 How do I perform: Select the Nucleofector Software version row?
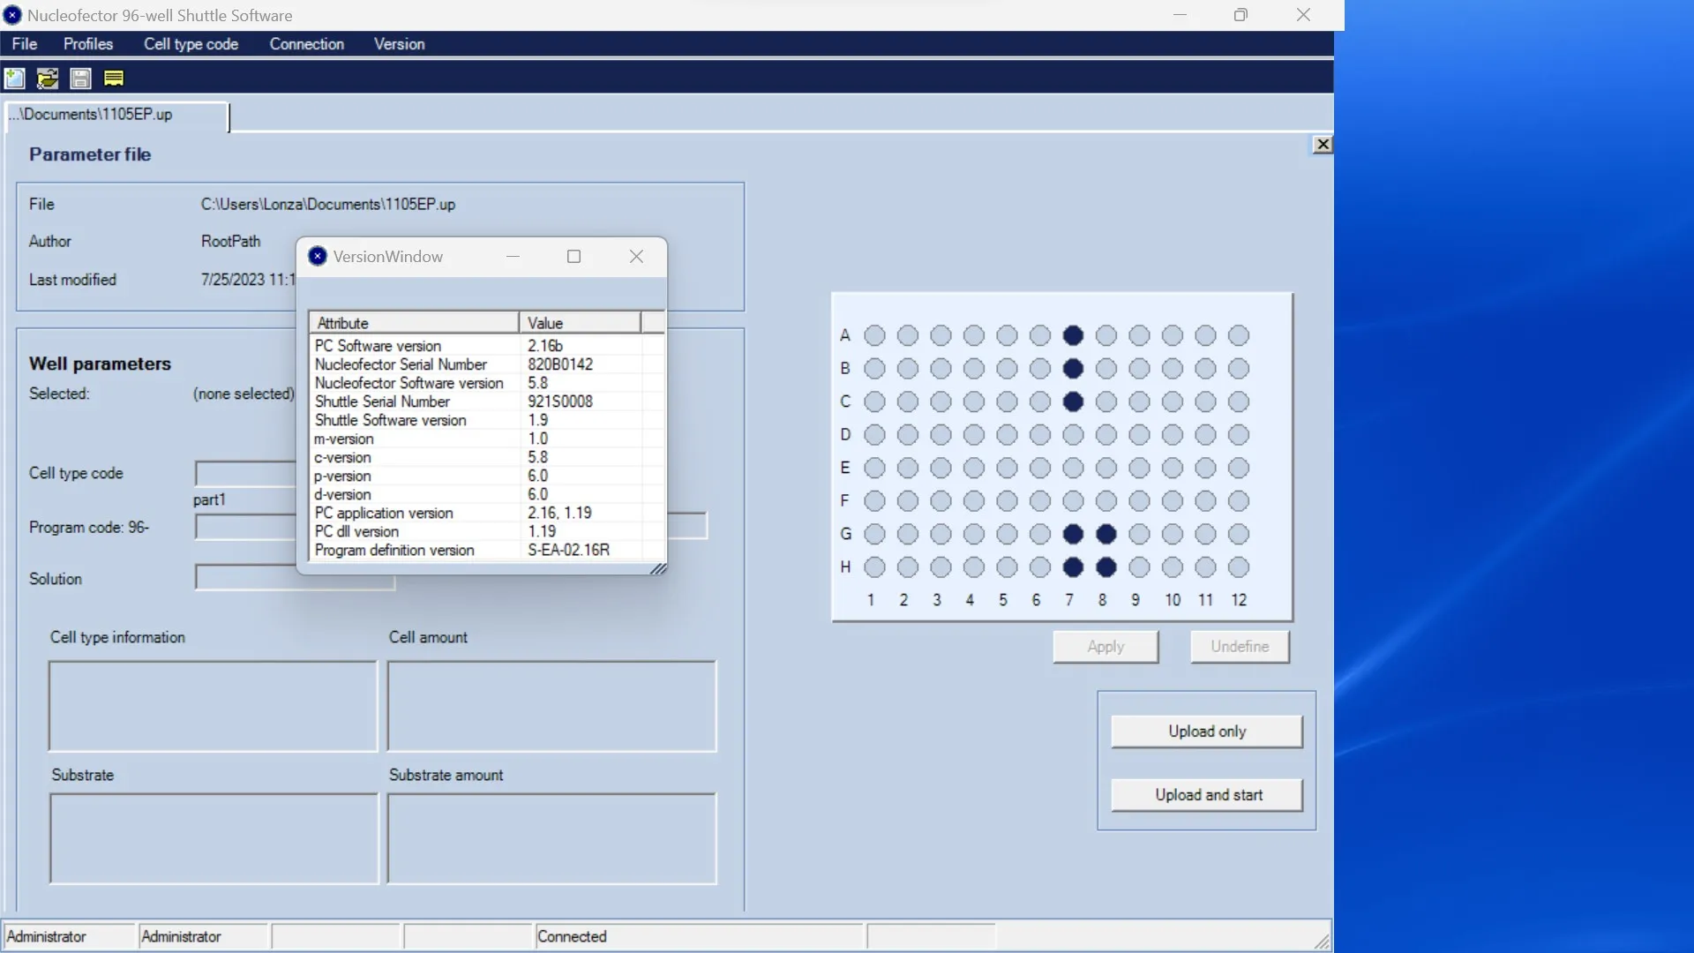(x=487, y=383)
